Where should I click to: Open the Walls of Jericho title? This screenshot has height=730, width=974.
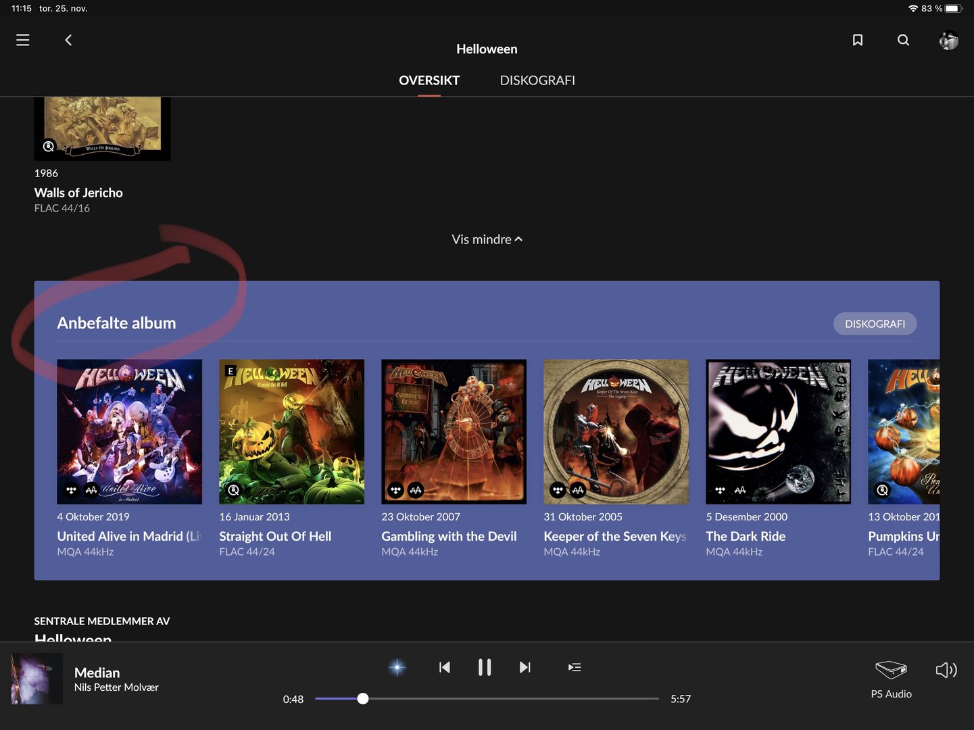78,193
